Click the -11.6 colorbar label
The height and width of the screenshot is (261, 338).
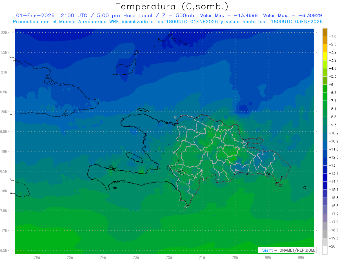333,149
